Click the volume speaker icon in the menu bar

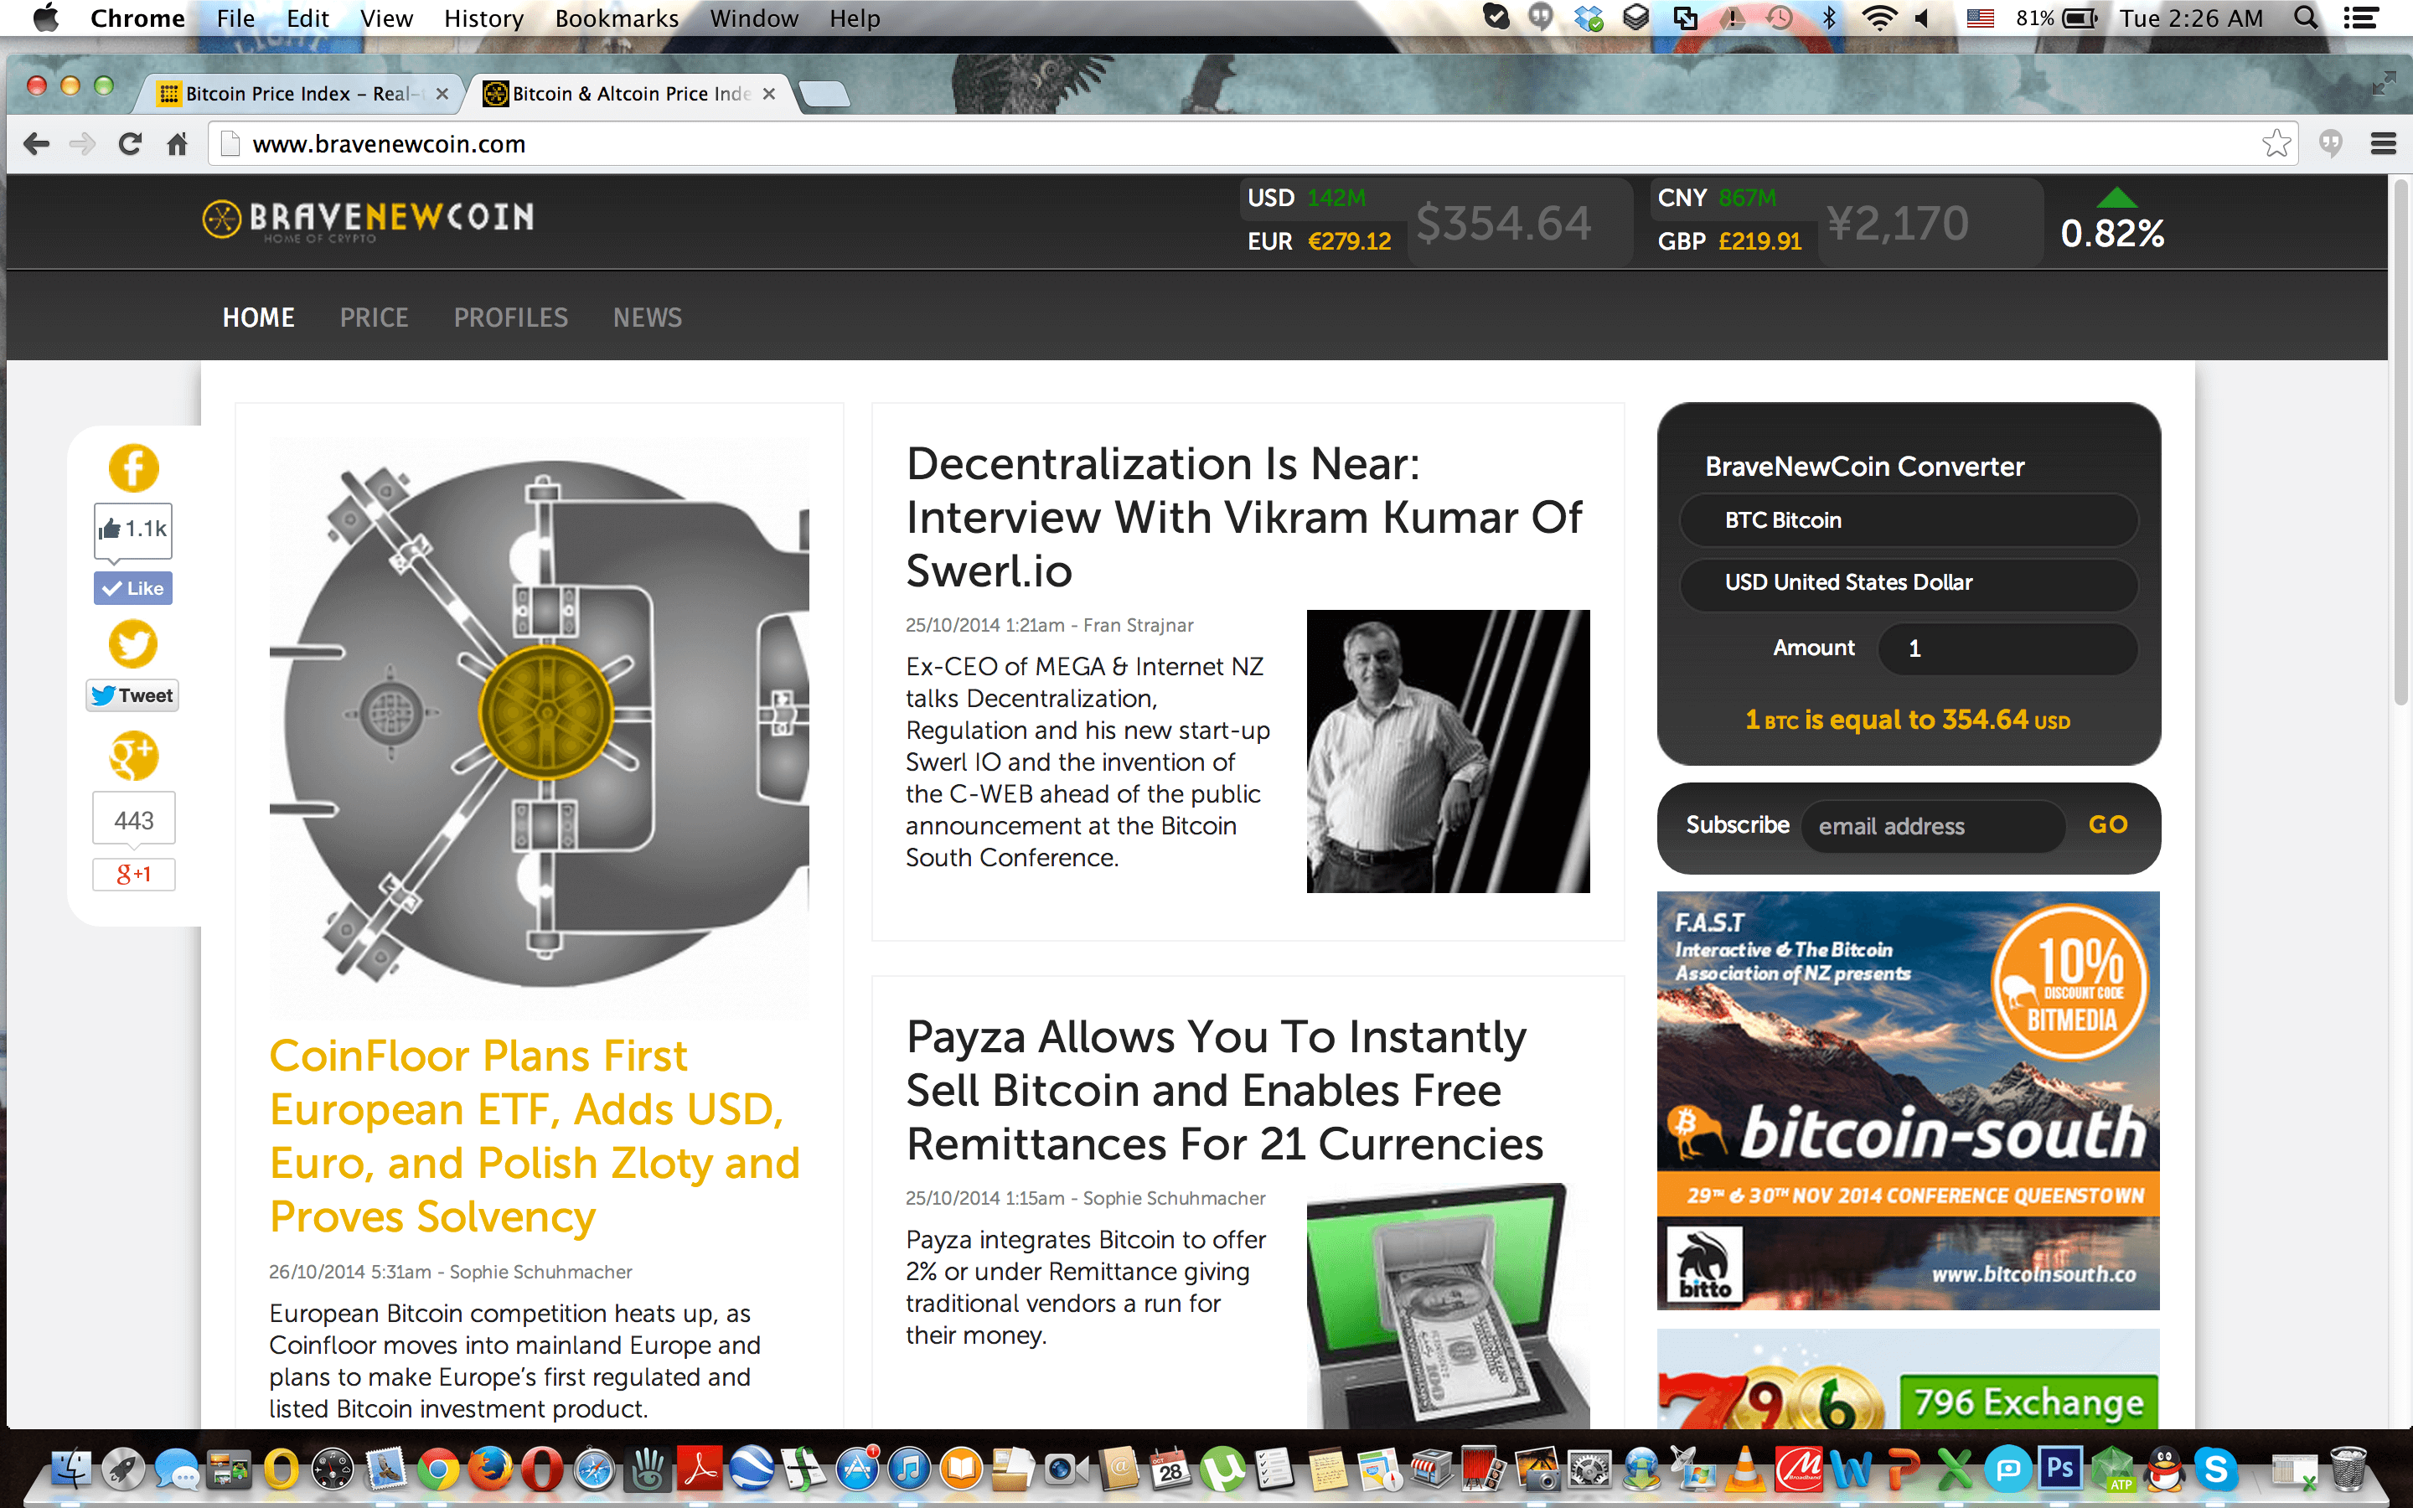1922,18
